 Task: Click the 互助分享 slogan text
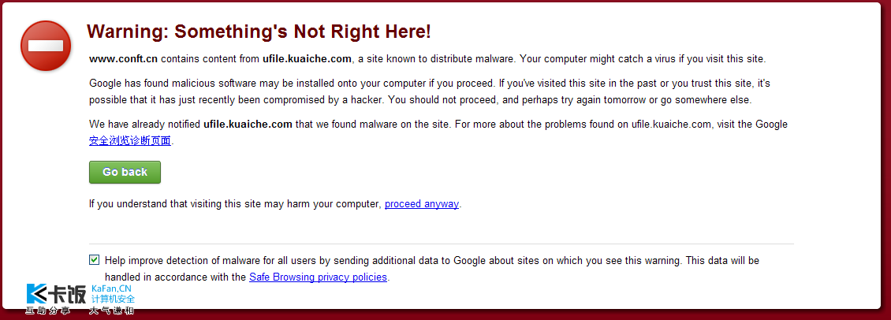pyautogui.click(x=48, y=311)
